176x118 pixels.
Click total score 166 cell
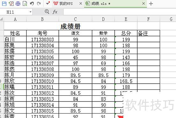pos(126,63)
